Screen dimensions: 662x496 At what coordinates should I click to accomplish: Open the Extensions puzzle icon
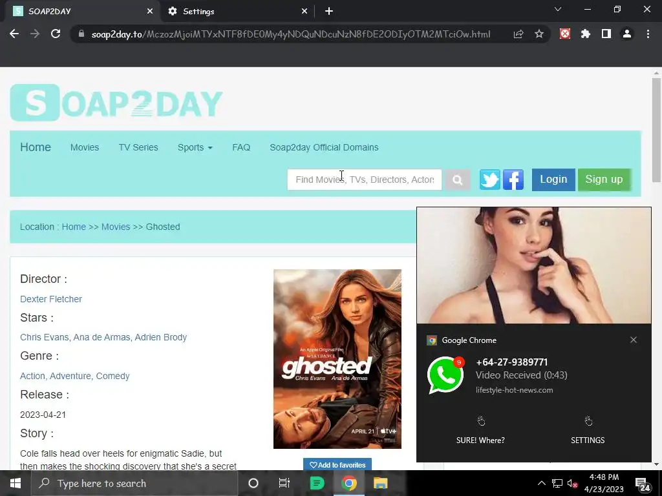coord(586,34)
